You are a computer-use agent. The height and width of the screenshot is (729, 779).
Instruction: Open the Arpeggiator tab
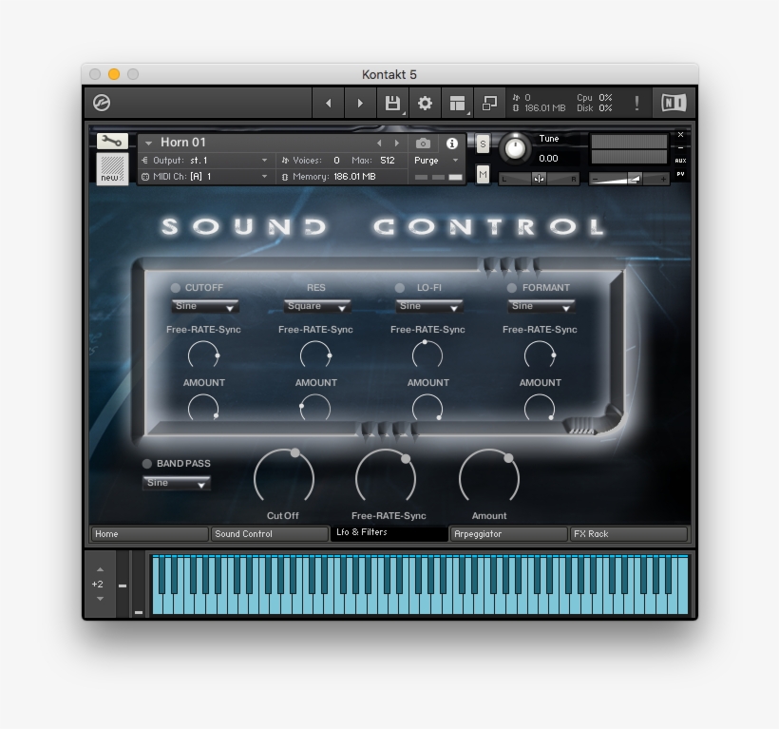(x=509, y=534)
